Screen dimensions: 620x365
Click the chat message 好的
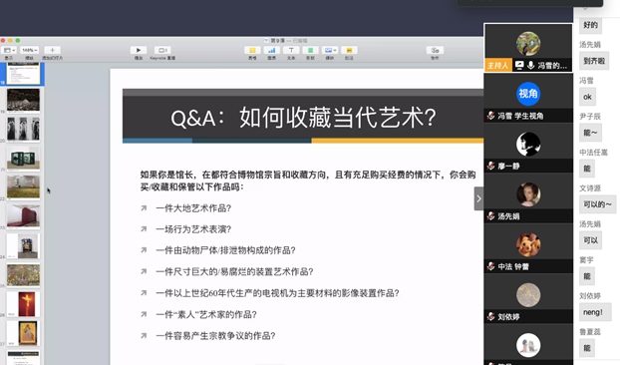(x=590, y=25)
